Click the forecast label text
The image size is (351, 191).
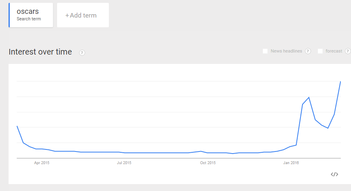333,51
